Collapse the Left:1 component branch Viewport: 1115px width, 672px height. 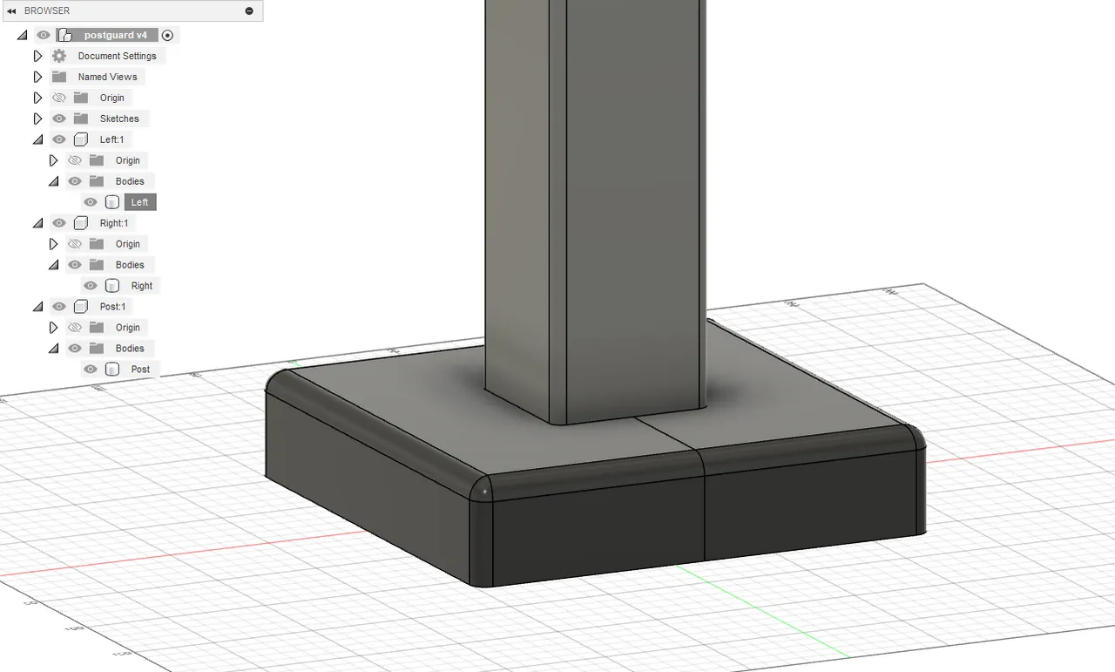pos(37,139)
